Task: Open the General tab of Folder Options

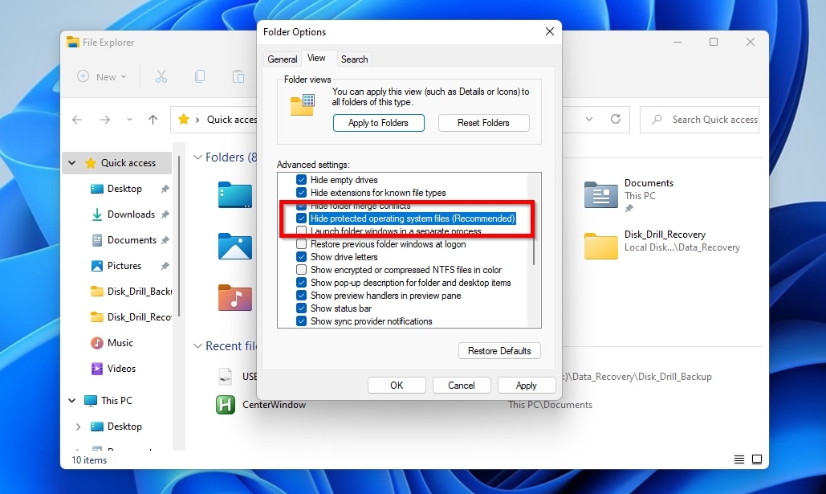Action: (282, 59)
